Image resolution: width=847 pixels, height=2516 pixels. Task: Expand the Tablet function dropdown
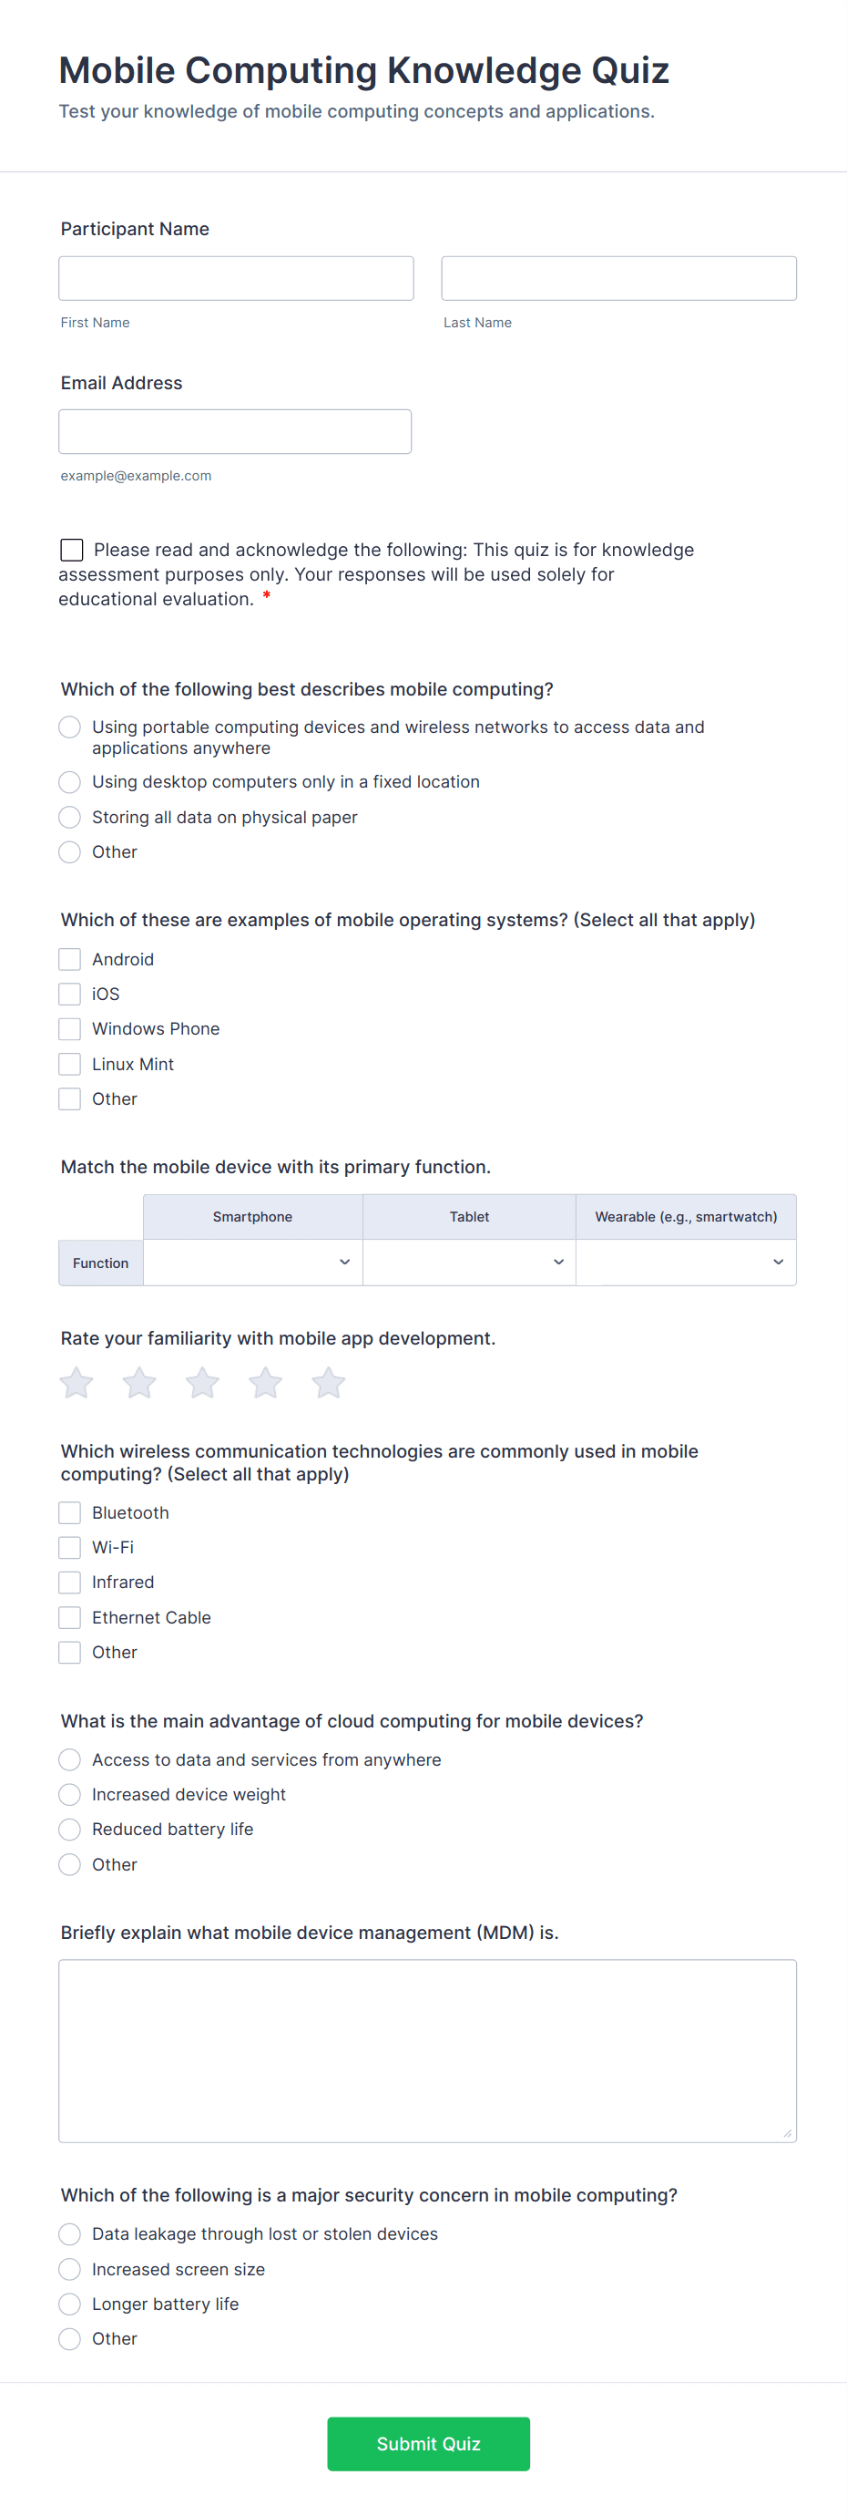[469, 1262]
